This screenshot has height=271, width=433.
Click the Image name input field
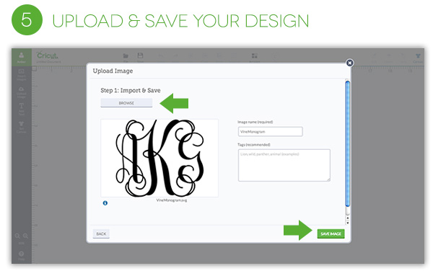pos(271,131)
